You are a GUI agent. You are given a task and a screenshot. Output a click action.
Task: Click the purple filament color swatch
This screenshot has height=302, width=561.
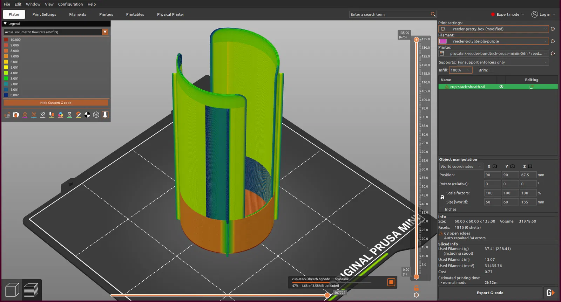point(443,41)
